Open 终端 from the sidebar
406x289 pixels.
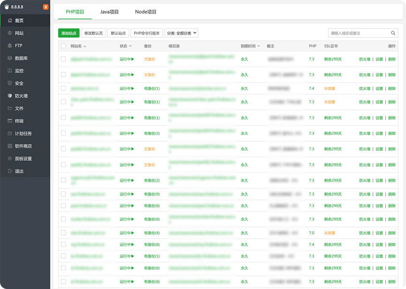(x=19, y=121)
